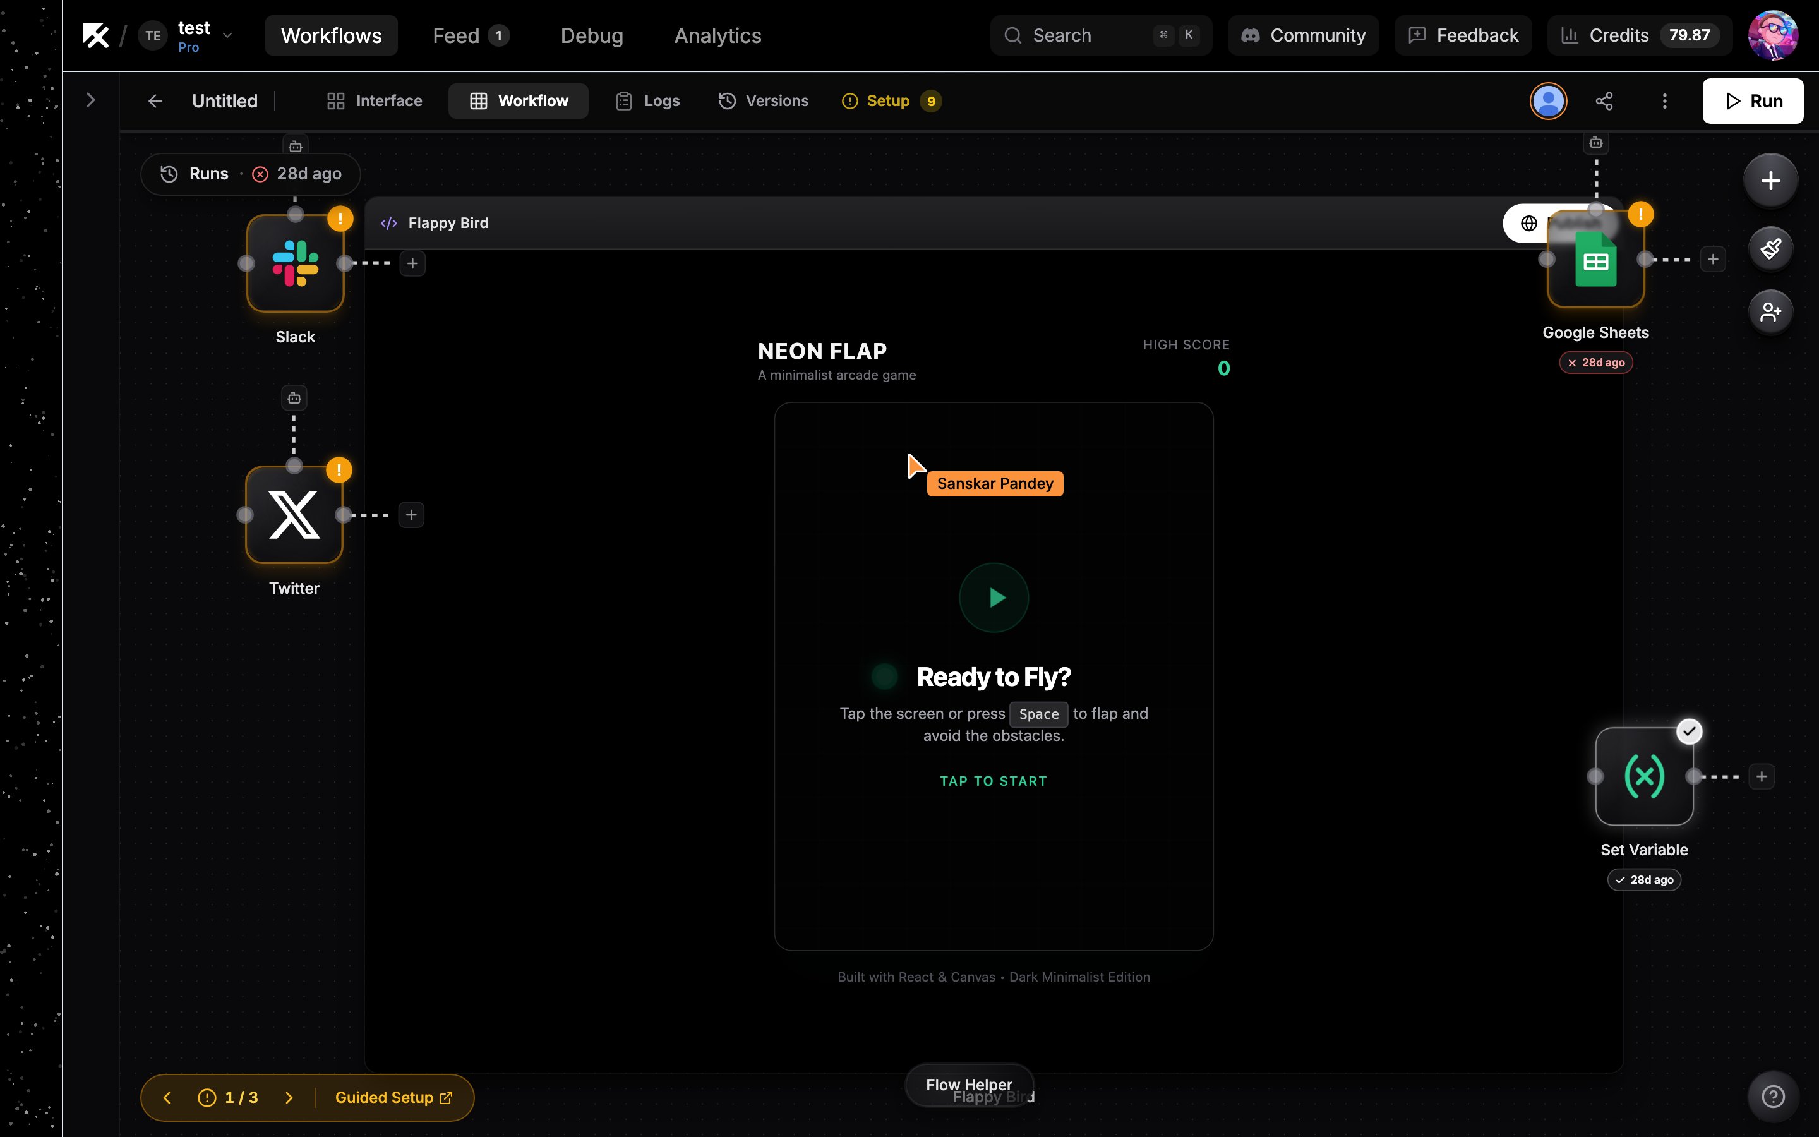1819x1137 pixels.
Task: Switch to the Logs tab
Action: pos(647,101)
